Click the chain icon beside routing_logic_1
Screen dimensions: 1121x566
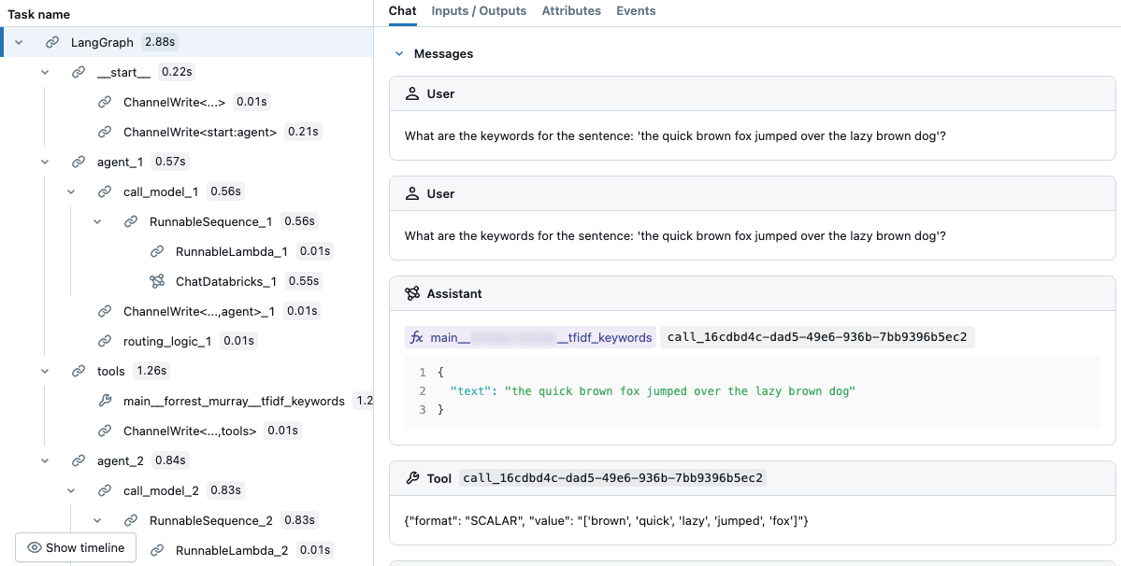[x=104, y=340]
